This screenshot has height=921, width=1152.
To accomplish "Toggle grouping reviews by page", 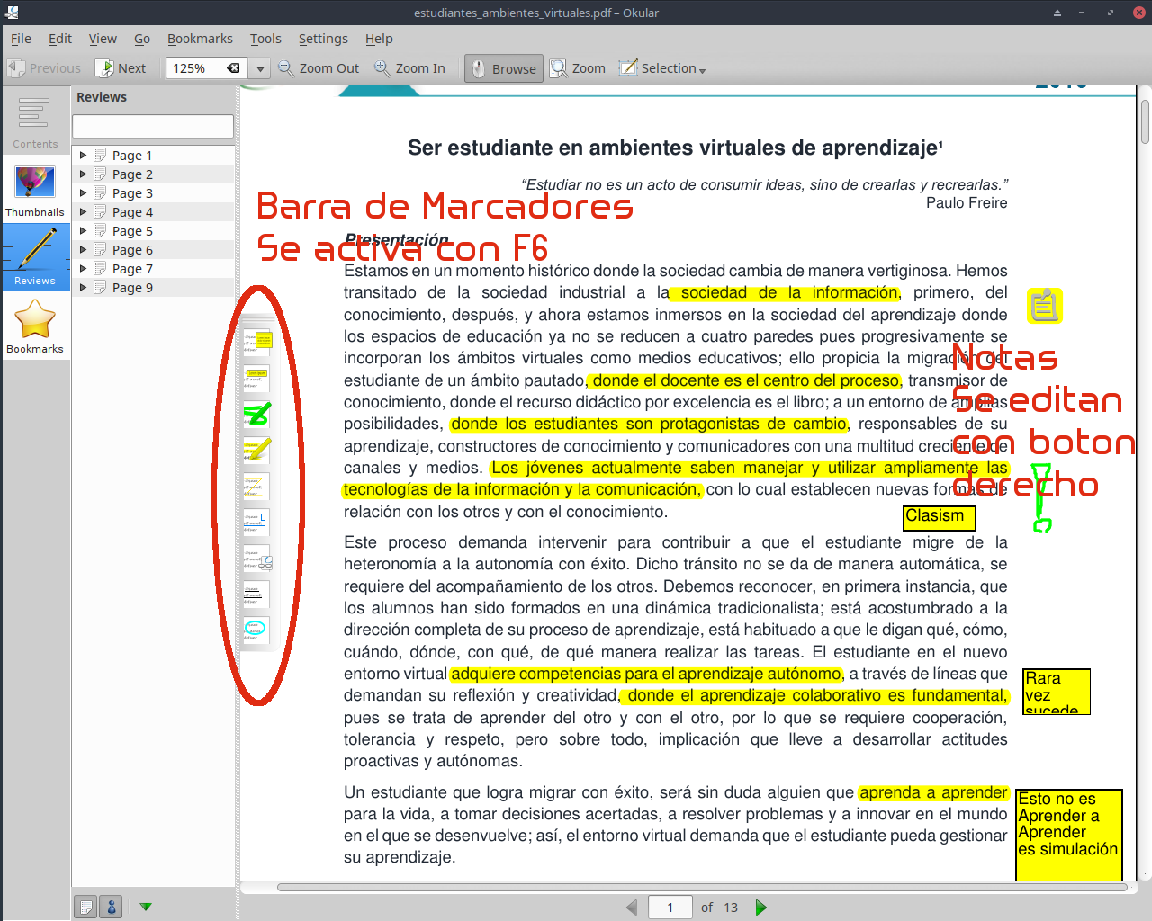I will (85, 907).
